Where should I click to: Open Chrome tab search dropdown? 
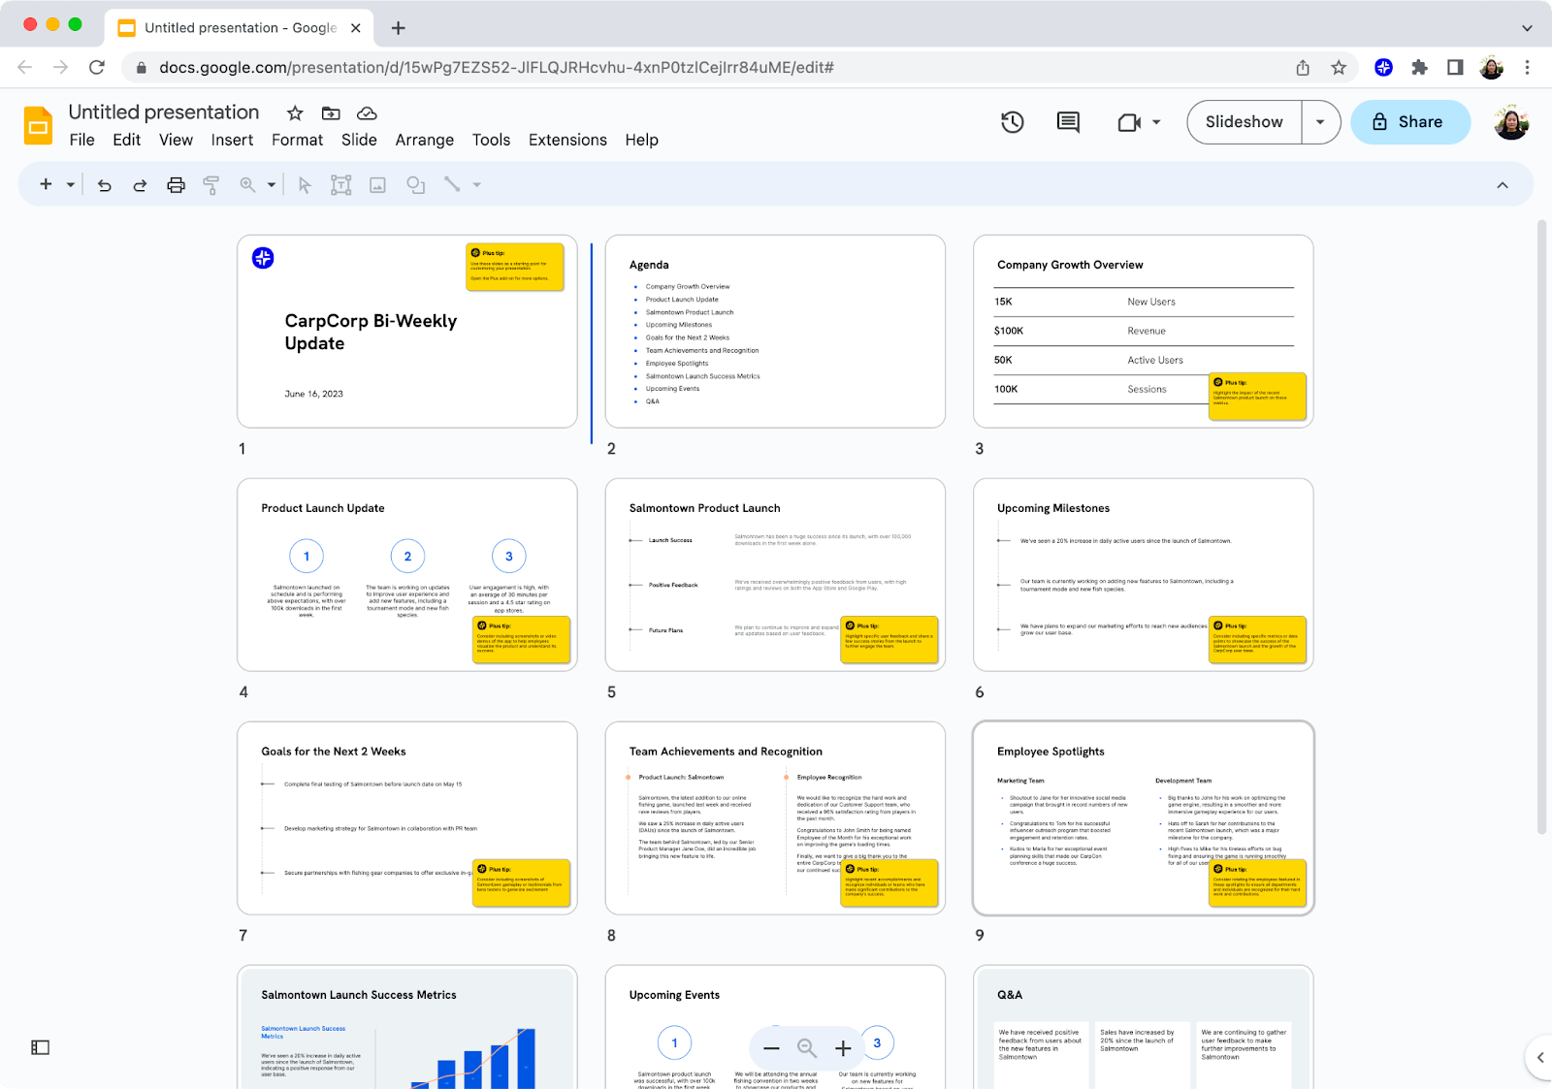coord(1527,27)
